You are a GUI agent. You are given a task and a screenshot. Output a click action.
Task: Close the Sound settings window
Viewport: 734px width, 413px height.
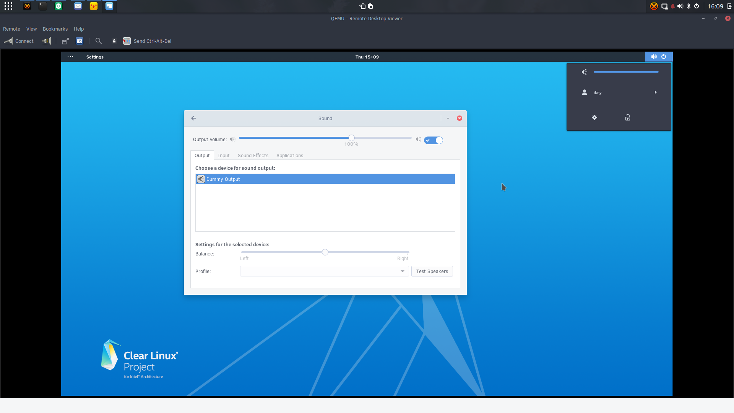(x=460, y=118)
